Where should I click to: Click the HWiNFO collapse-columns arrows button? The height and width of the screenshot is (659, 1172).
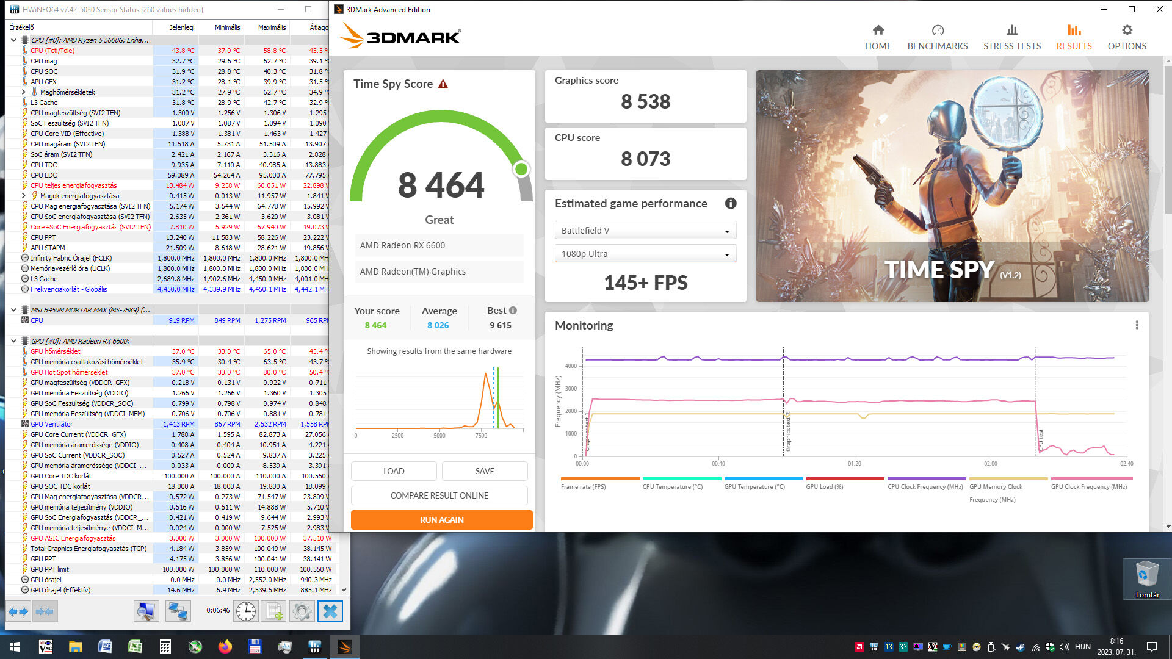coord(44,611)
